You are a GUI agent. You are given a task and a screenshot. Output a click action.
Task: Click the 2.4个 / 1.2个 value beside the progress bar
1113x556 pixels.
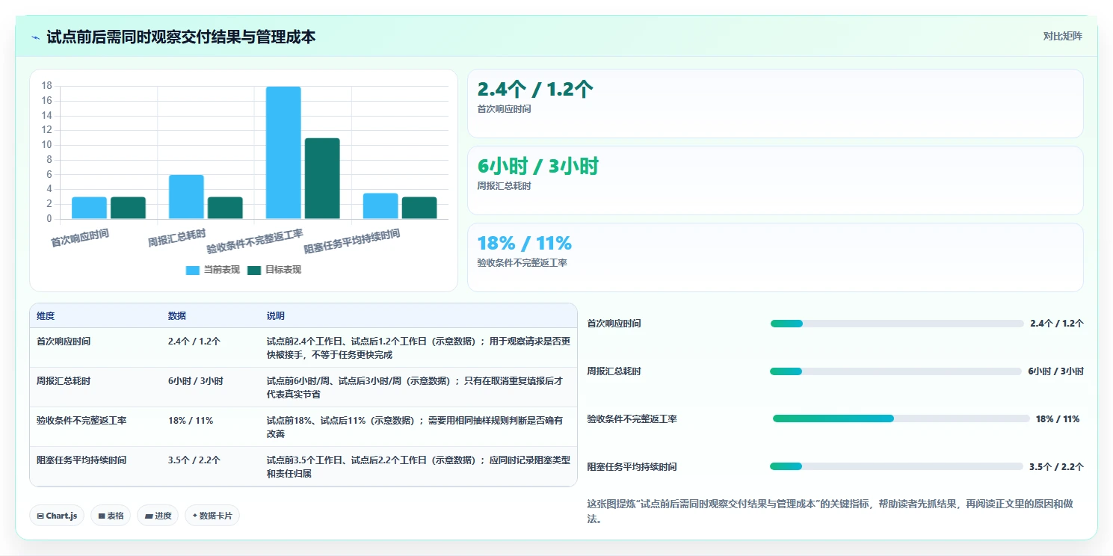pyautogui.click(x=1057, y=324)
